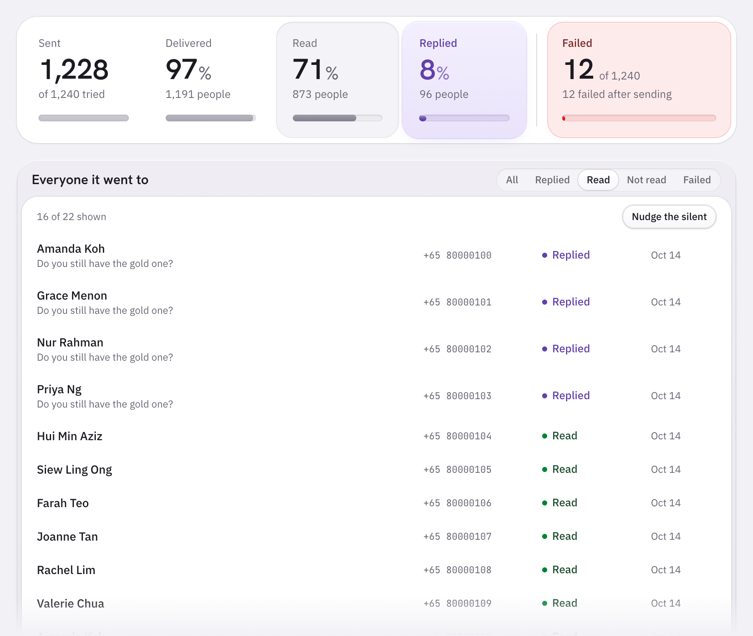Click the Sent progress bar
Screen dimensions: 753x636
pos(84,118)
